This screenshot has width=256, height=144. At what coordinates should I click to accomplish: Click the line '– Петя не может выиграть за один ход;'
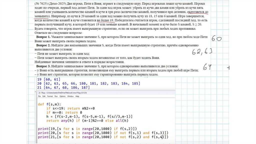click(x=62, y=54)
